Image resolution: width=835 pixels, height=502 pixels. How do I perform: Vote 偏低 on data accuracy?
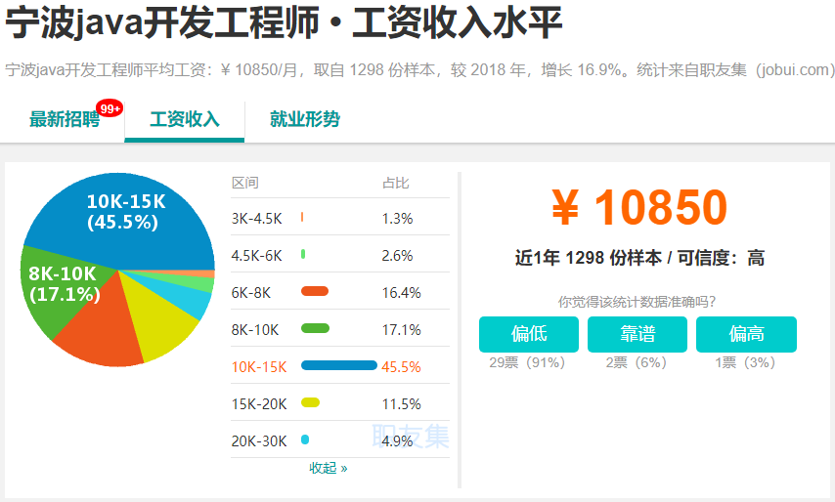(x=529, y=334)
